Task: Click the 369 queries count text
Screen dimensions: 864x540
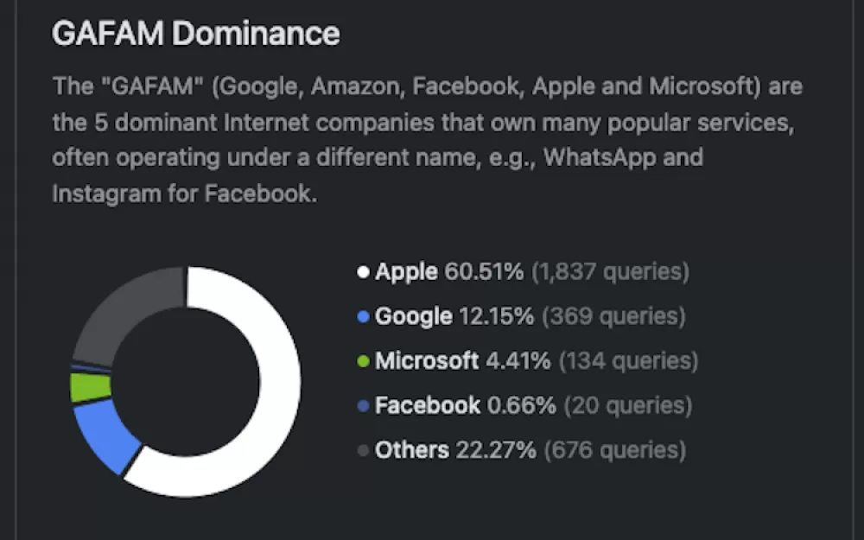Action: [613, 316]
